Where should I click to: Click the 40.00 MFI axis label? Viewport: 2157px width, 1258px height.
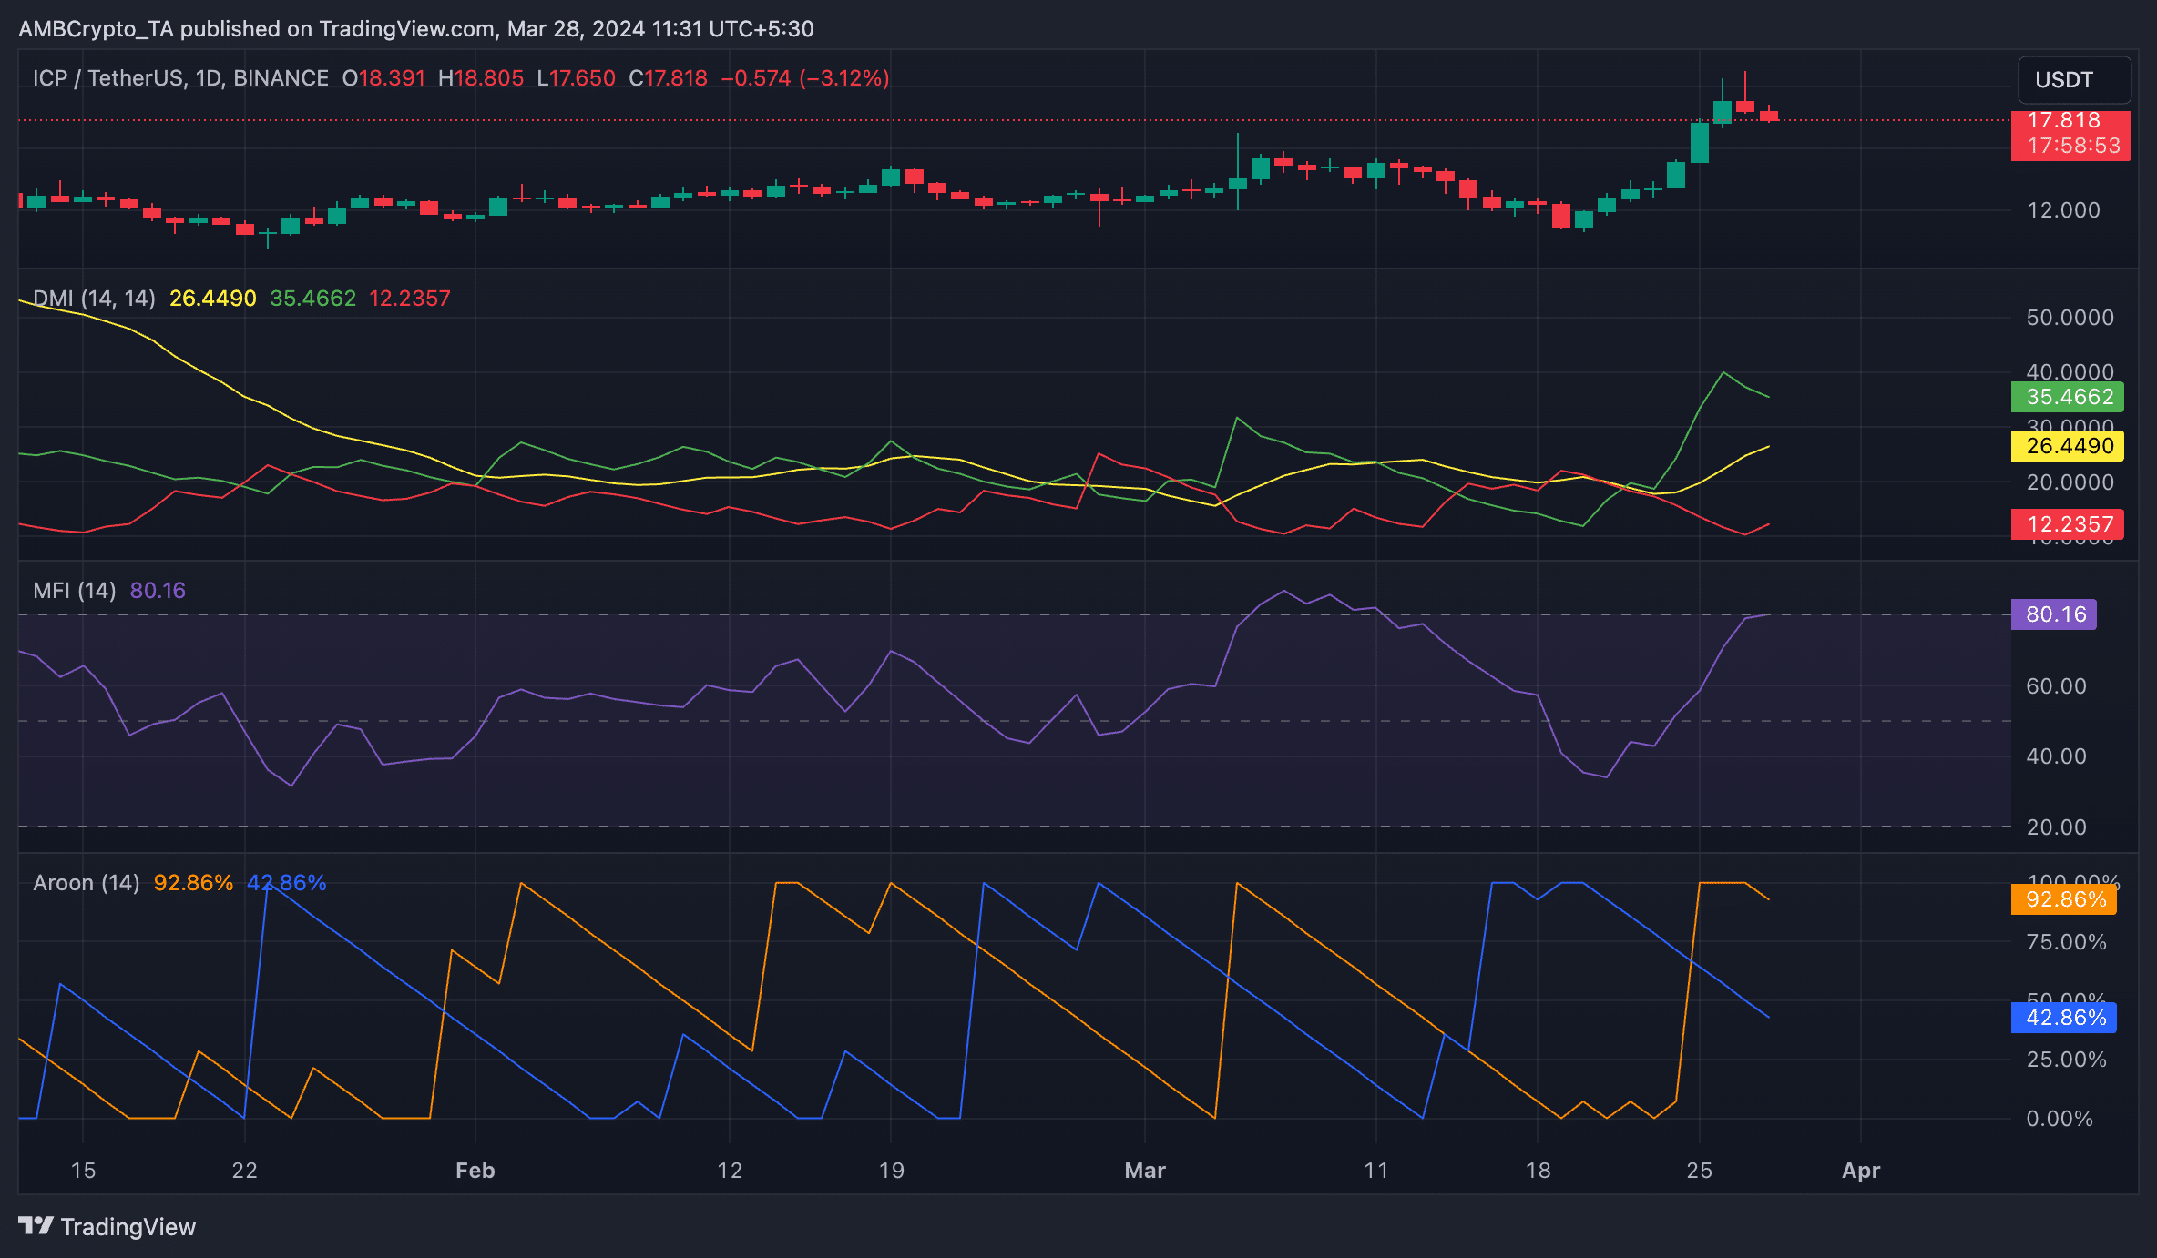tap(2056, 756)
